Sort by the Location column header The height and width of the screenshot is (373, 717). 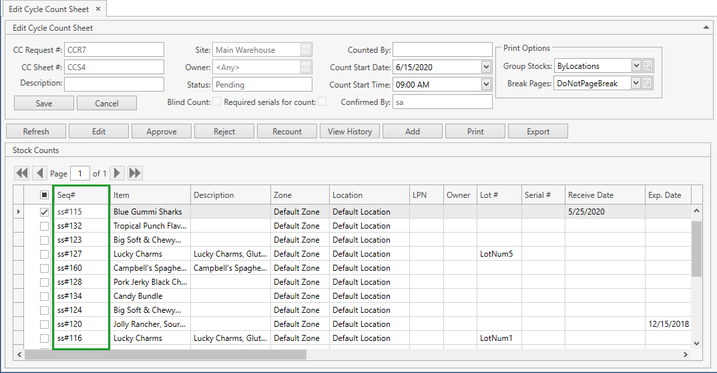point(369,195)
